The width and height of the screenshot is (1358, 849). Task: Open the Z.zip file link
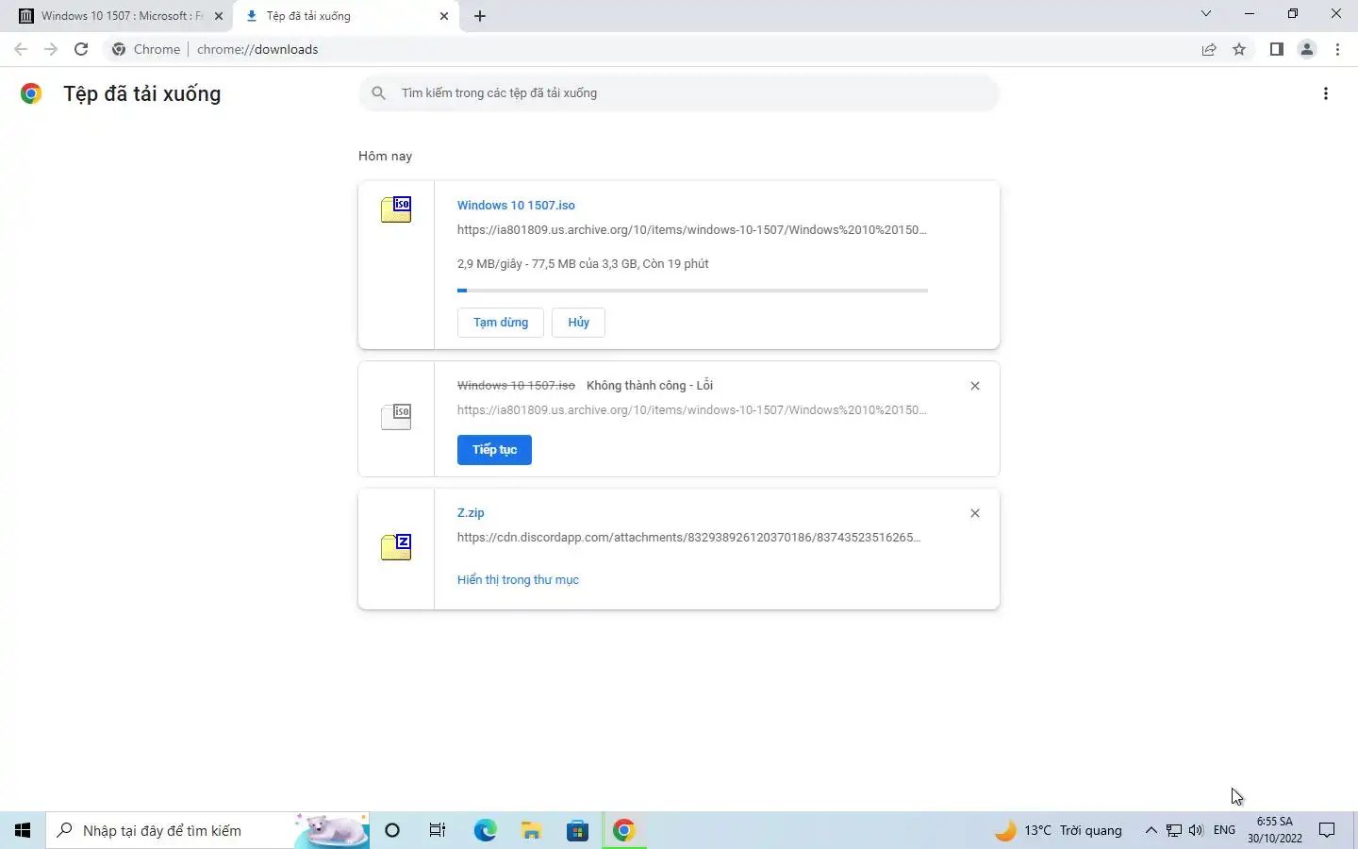471,513
